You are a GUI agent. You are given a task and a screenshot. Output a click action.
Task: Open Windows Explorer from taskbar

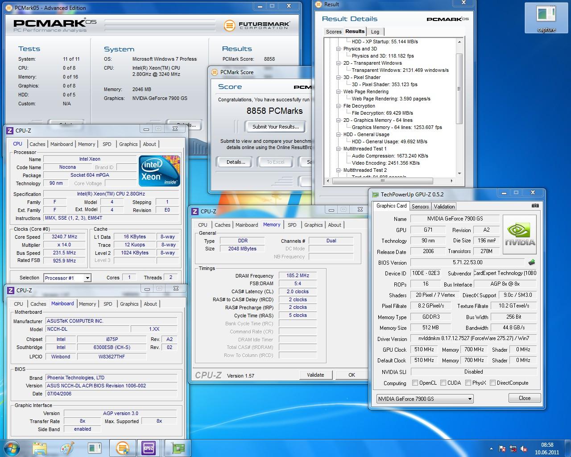click(x=40, y=448)
